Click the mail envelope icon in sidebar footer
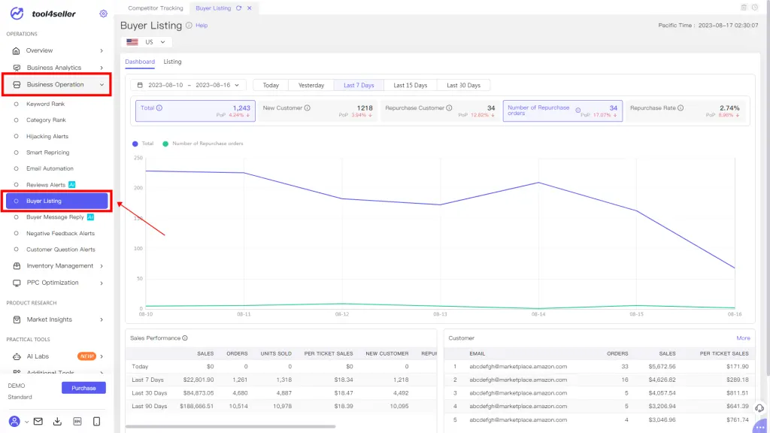This screenshot has width=770, height=433. 38,421
